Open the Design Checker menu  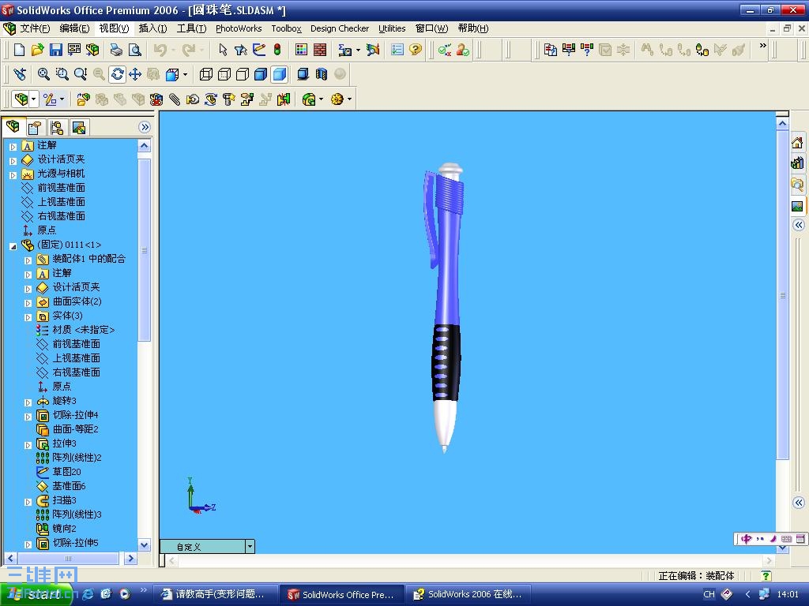click(x=340, y=28)
